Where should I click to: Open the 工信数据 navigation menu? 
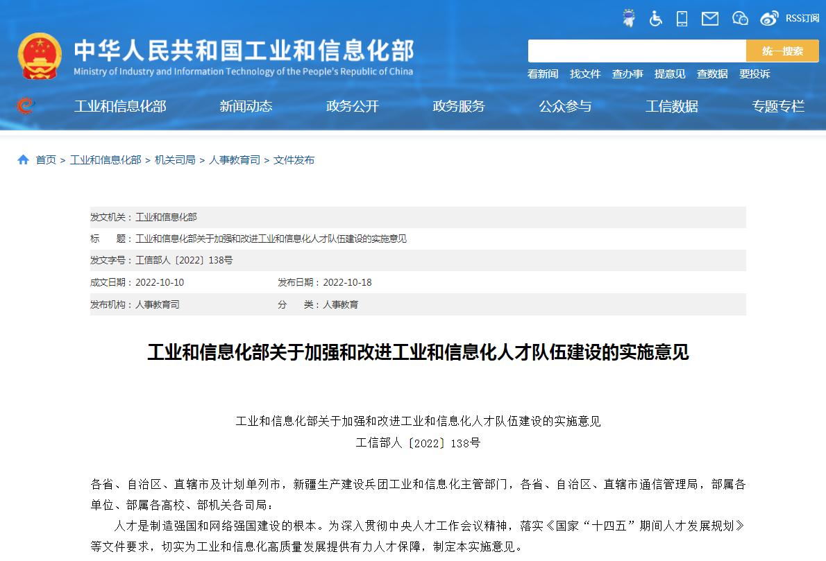[672, 106]
